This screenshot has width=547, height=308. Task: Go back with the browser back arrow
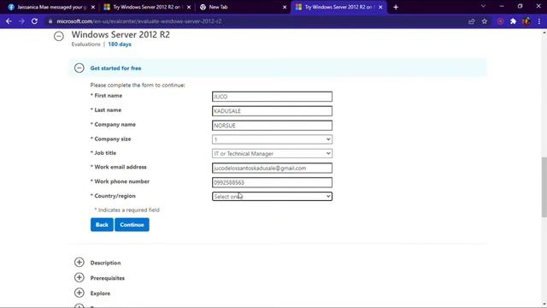(x=9, y=21)
